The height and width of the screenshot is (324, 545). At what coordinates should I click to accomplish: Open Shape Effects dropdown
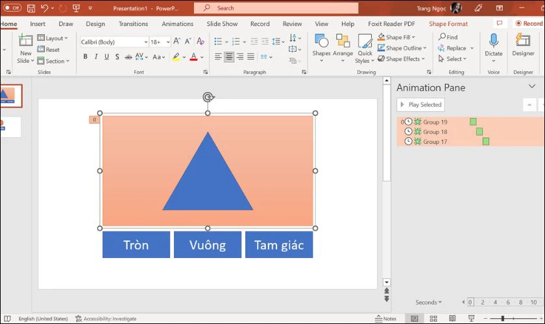tap(401, 59)
